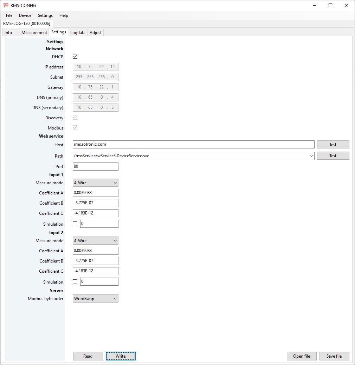Enable Simulation checkbox for Input 2
Viewport: 355px width, 365px height.
75,282
